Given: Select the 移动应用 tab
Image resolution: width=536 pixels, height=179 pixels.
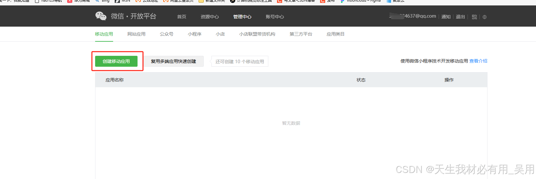Looking at the screenshot, I should point(104,34).
